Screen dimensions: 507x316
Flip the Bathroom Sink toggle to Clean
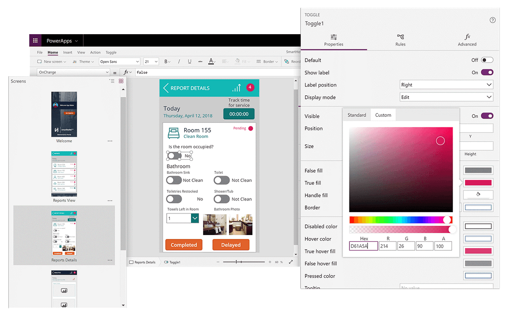tap(174, 180)
